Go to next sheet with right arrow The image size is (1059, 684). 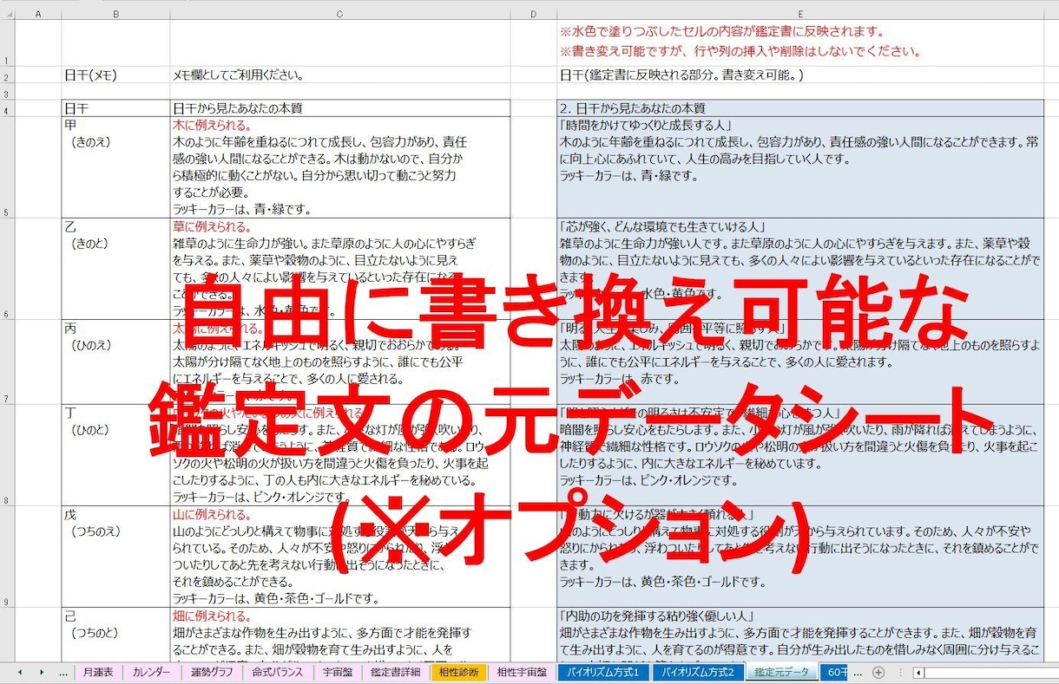tap(41, 672)
